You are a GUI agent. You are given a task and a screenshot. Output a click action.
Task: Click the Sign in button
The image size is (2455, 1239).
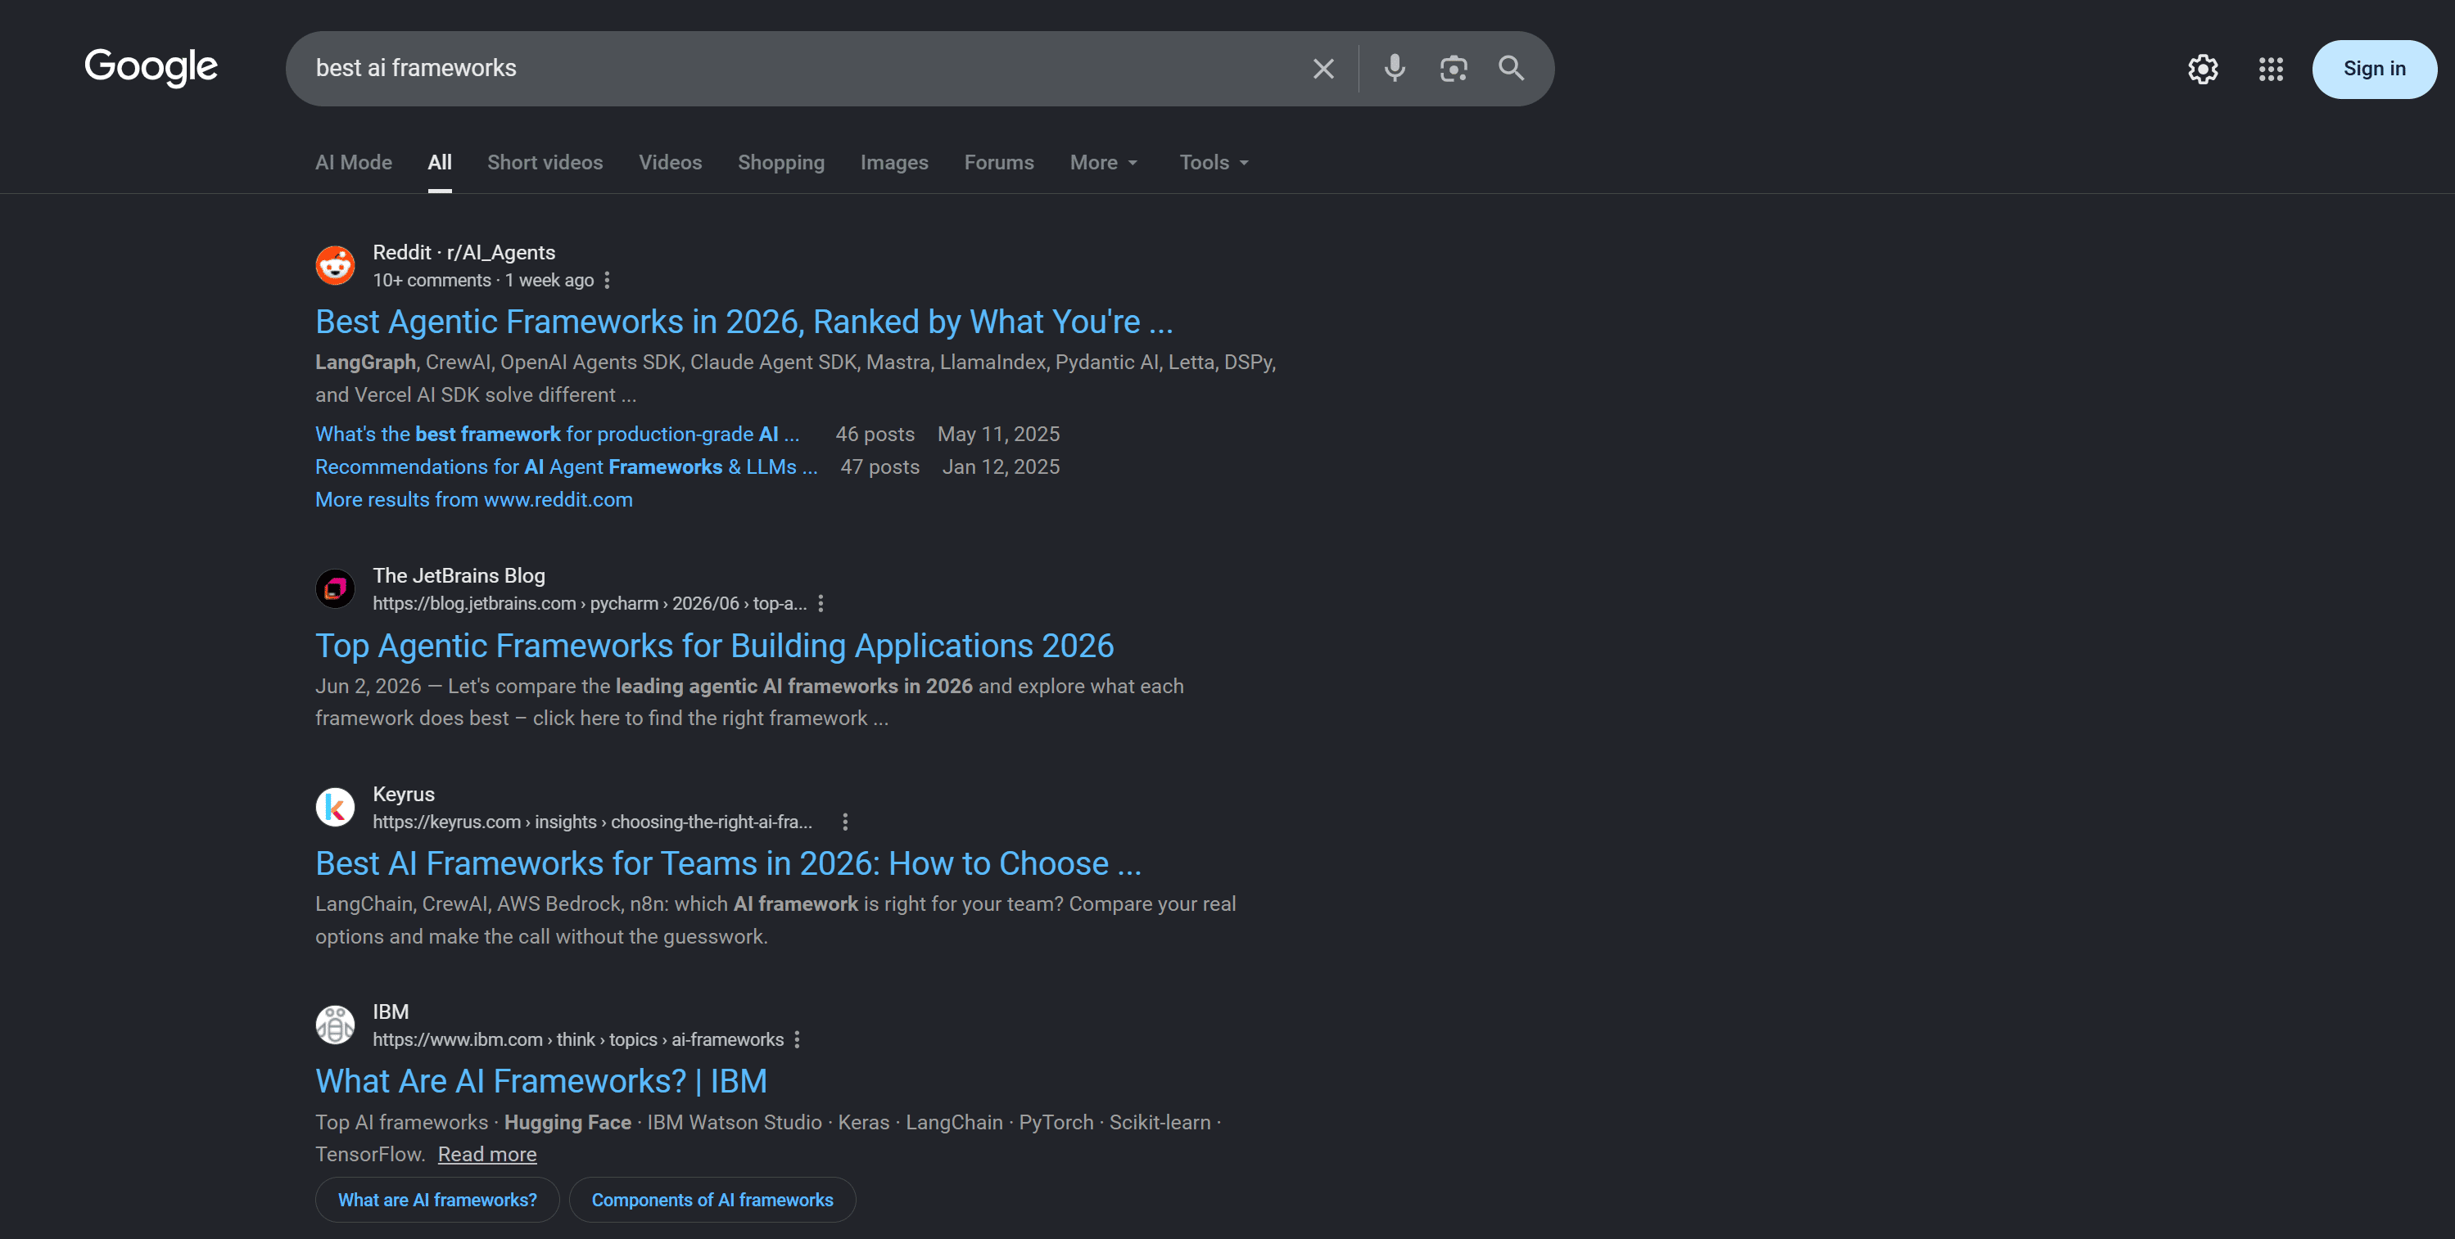tap(2374, 69)
